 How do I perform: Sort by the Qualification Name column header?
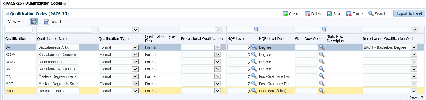click(53, 39)
